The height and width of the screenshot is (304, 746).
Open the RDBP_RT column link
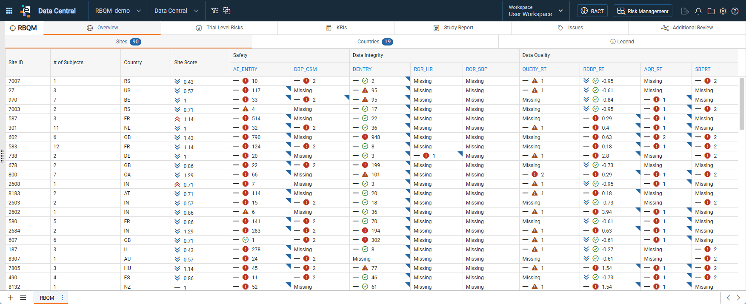click(x=594, y=69)
